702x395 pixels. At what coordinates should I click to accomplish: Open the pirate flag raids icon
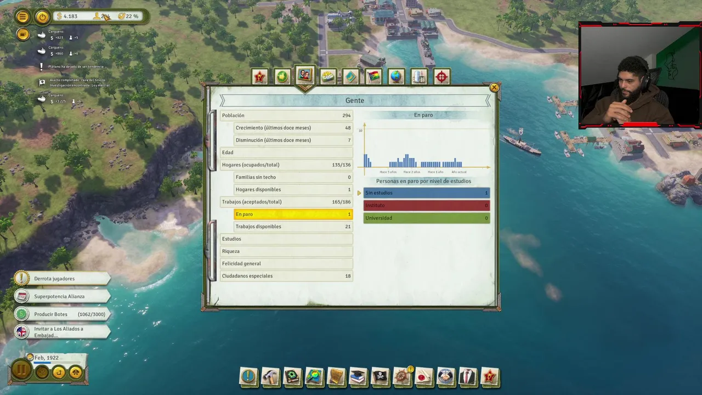[x=380, y=376]
